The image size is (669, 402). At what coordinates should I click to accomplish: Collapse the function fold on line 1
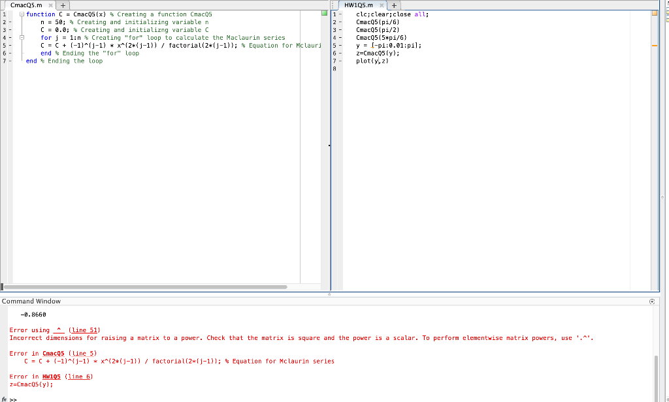click(x=22, y=14)
